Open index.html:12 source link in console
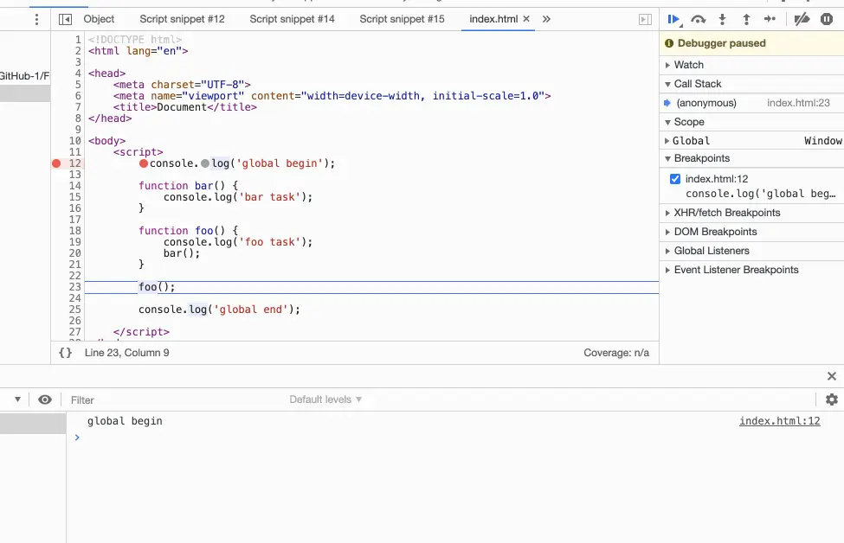The height and width of the screenshot is (543, 844). click(779, 421)
